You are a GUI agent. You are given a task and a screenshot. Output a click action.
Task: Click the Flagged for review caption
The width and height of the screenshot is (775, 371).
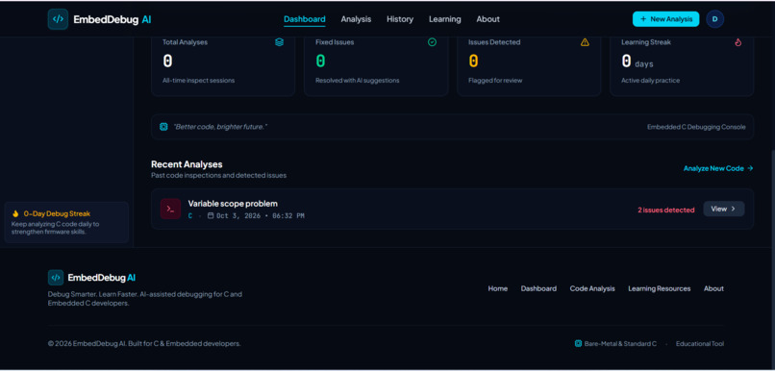point(495,80)
